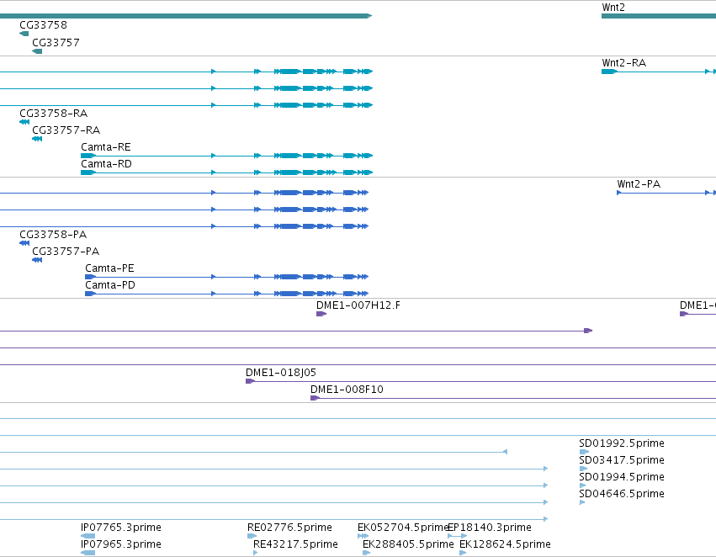The width and height of the screenshot is (716, 557).
Task: Click the CG33758 gene label
Action: tap(43, 25)
